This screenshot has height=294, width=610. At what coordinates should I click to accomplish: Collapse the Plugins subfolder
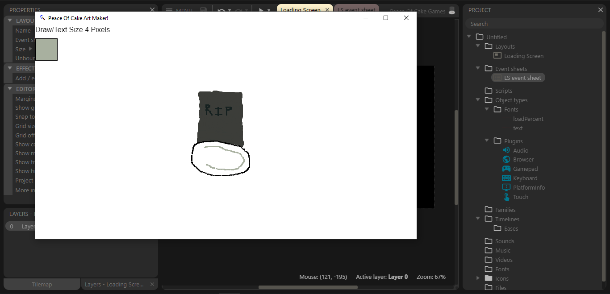(487, 141)
